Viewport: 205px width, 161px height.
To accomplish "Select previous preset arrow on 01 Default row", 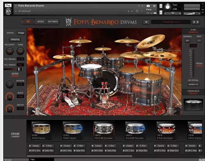I will [129, 11].
